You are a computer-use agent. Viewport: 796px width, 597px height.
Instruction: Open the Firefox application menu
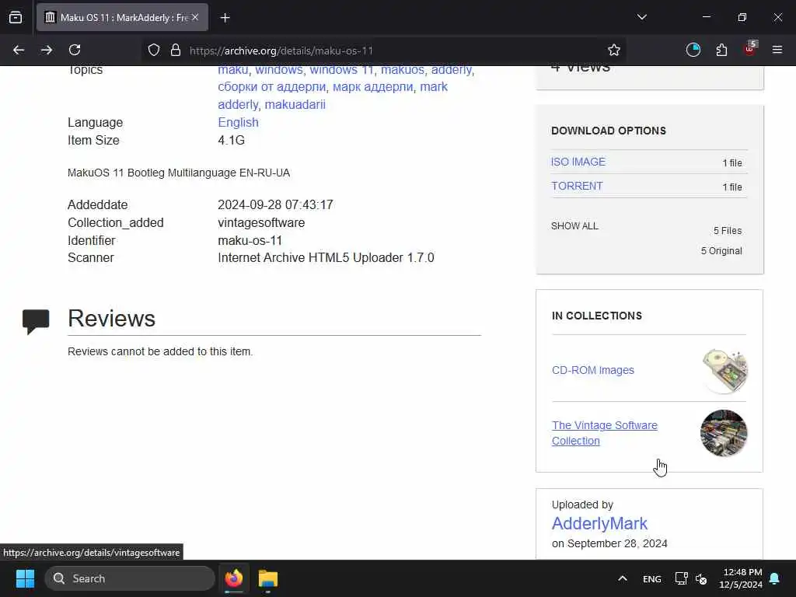point(777,50)
